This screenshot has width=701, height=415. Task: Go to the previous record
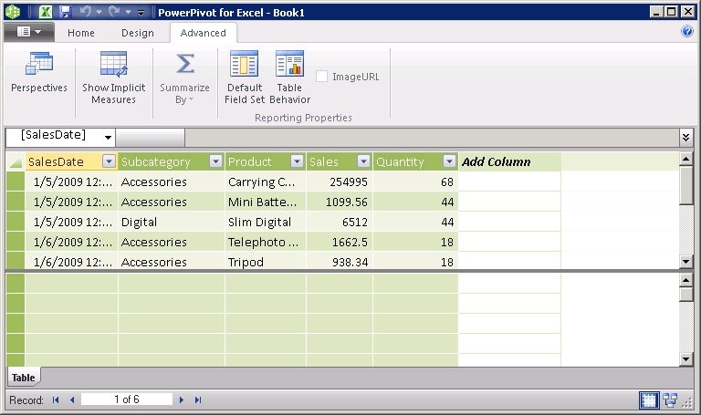[72, 399]
